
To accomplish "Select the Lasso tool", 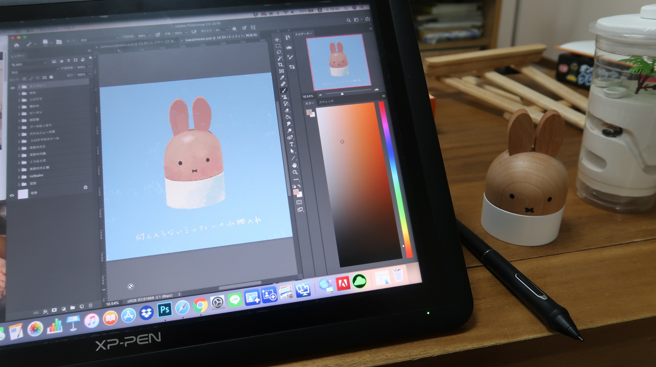I will click(x=279, y=52).
